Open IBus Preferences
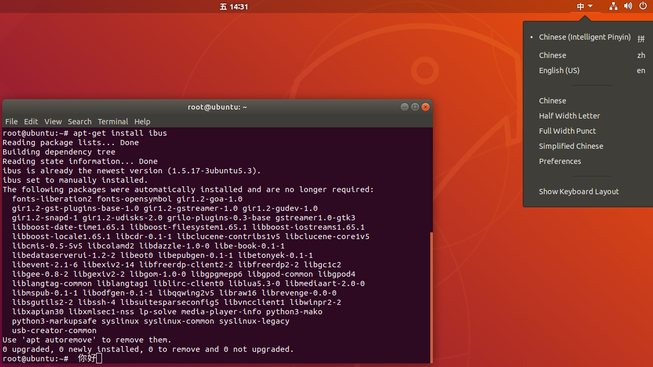 (x=560, y=161)
